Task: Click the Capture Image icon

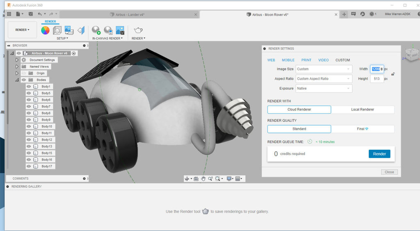Action: point(120,30)
